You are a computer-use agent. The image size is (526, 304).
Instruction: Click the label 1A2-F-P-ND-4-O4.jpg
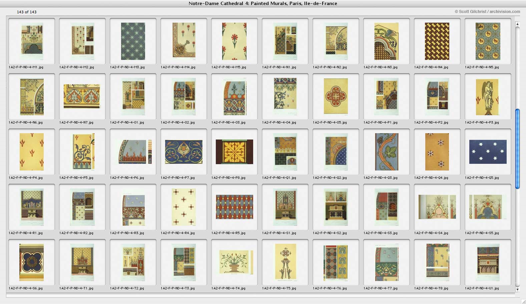279,123
